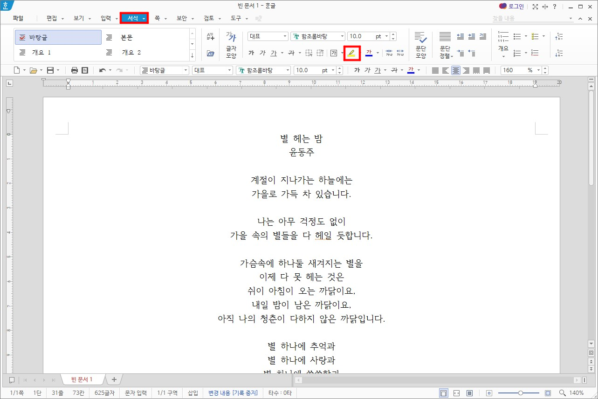Select left alignment in the quick toolbar
Image resolution: width=598 pixels, height=399 pixels.
point(445,70)
